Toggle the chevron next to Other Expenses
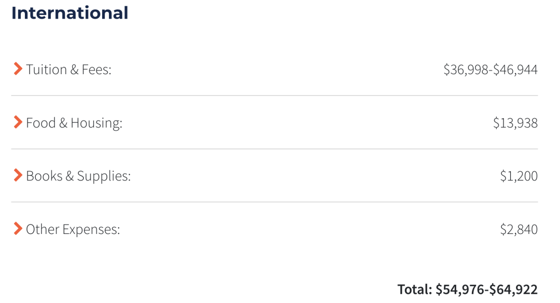 (x=18, y=228)
